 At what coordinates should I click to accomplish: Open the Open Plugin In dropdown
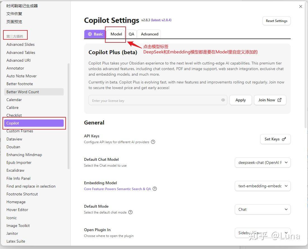pyautogui.click(x=263, y=233)
